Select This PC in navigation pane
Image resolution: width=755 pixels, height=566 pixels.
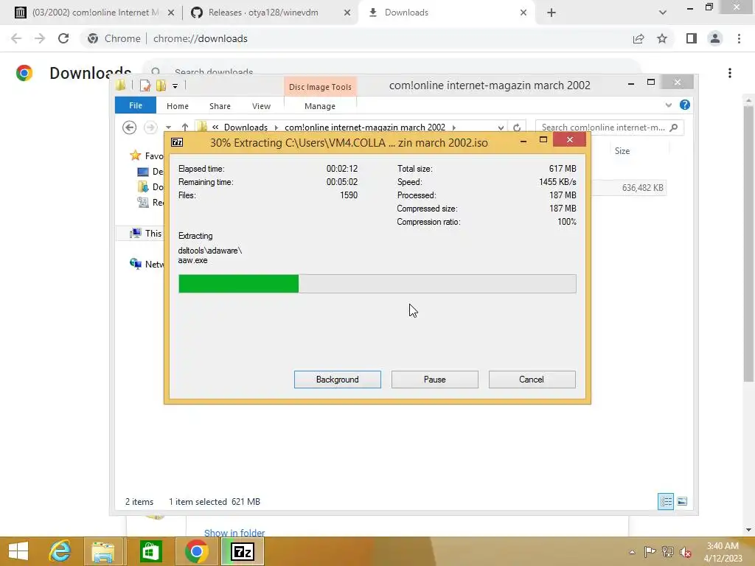(146, 234)
